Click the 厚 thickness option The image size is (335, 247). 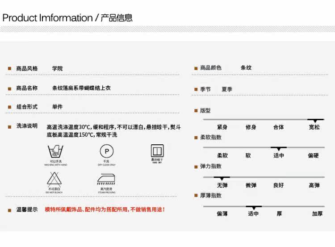click(x=279, y=214)
